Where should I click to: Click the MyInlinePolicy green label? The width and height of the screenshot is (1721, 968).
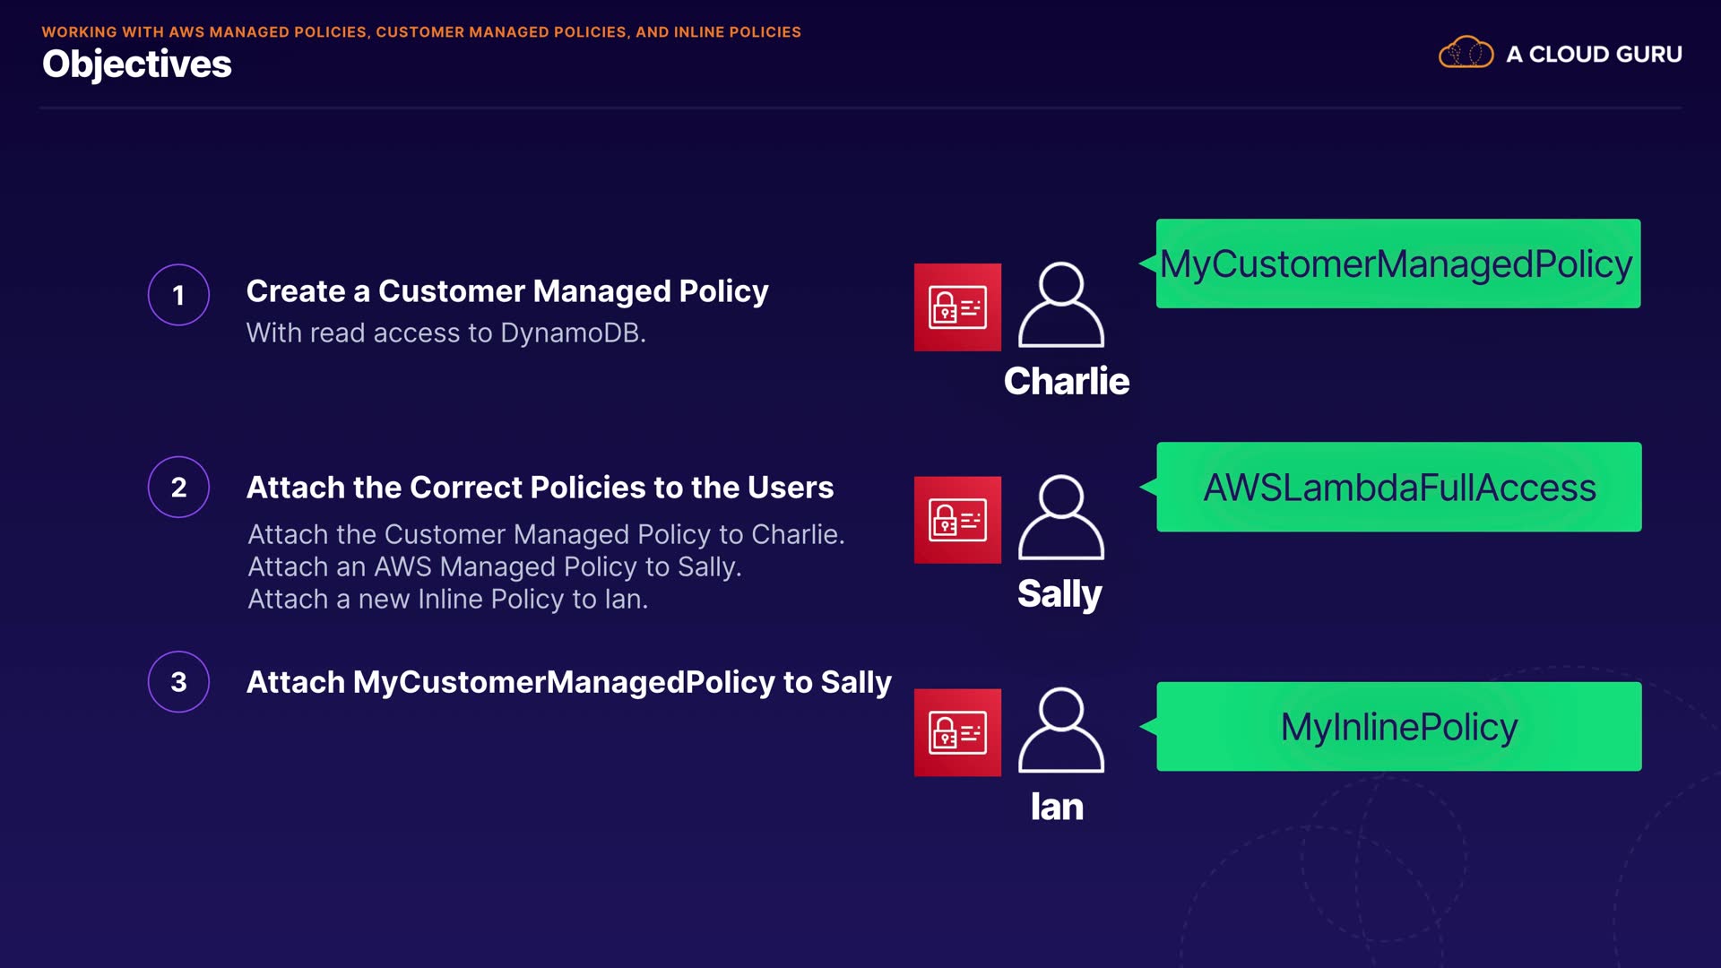click(1398, 726)
